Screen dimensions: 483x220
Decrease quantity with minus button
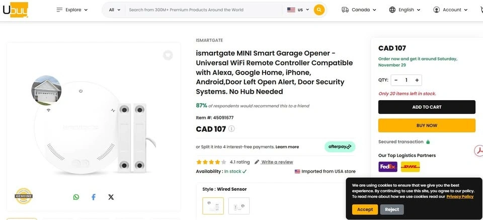pos(396,80)
